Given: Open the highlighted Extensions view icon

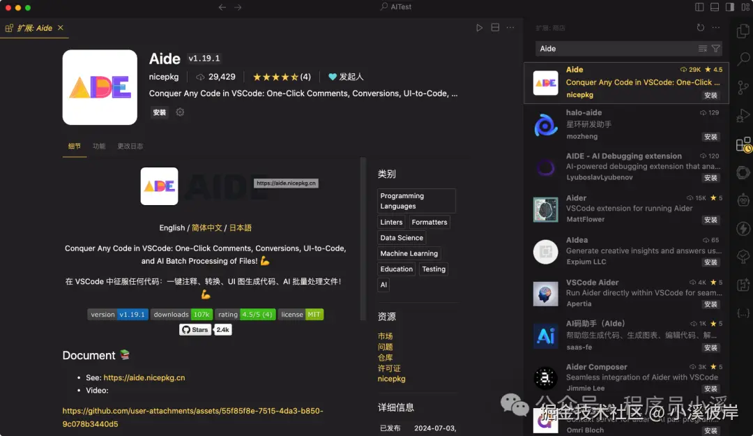Looking at the screenshot, I should point(742,145).
